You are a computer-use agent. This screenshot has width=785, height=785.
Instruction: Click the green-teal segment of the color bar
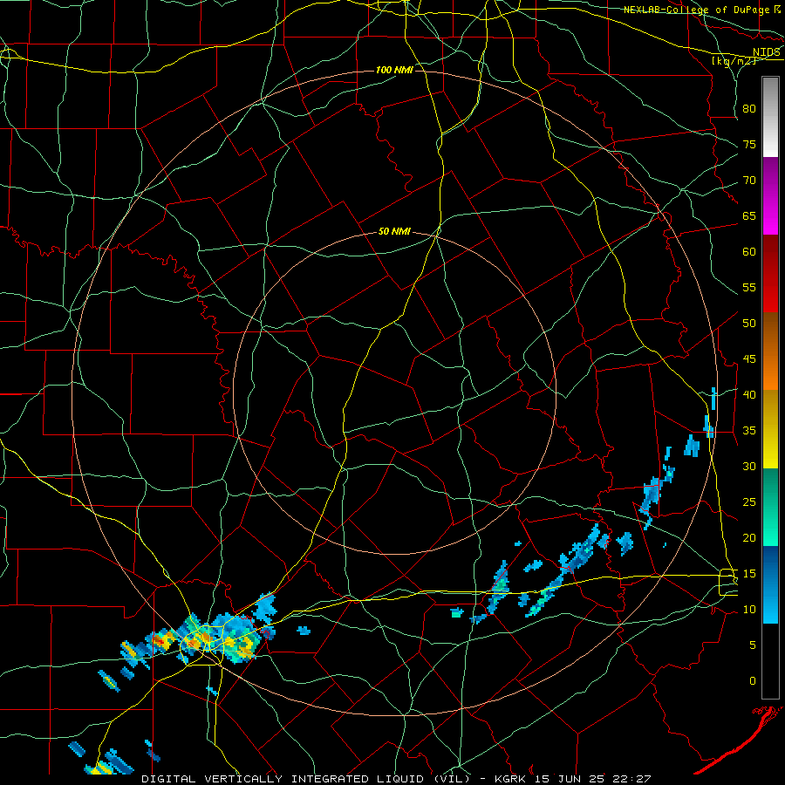click(x=770, y=507)
